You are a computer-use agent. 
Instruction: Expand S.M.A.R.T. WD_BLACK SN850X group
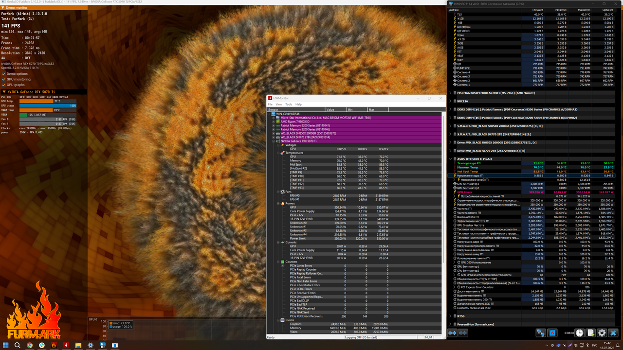450,126
